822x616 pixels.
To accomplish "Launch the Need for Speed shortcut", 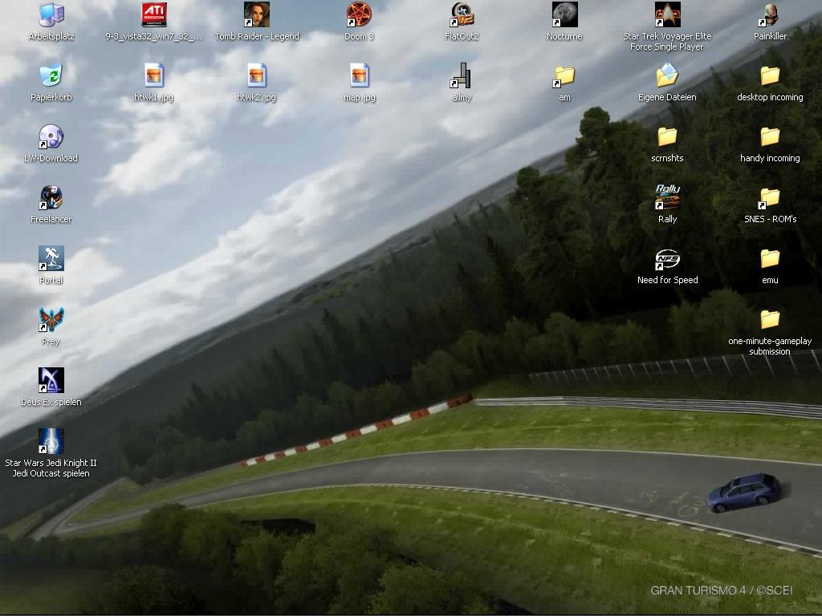I will (x=667, y=258).
